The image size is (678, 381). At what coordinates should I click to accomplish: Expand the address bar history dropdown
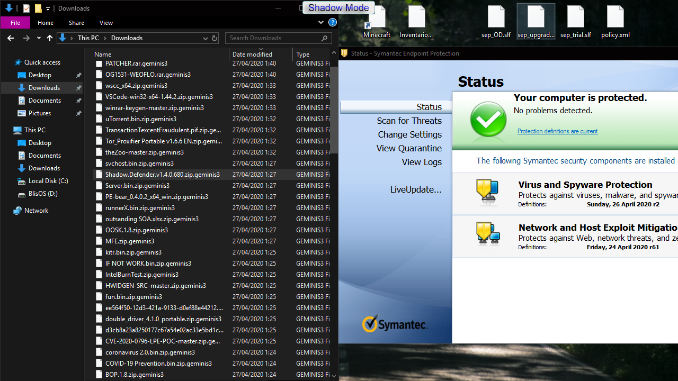(206, 38)
